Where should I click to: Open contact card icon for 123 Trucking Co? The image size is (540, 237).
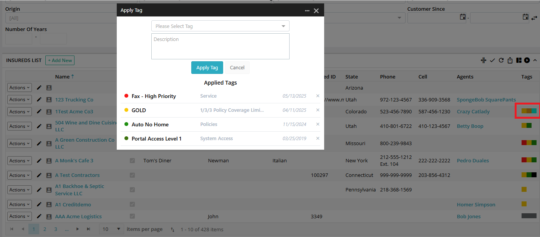(x=49, y=100)
